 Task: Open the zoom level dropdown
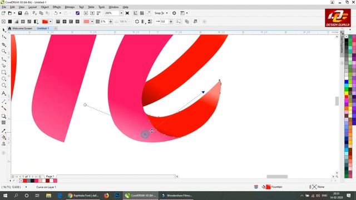click(x=121, y=13)
